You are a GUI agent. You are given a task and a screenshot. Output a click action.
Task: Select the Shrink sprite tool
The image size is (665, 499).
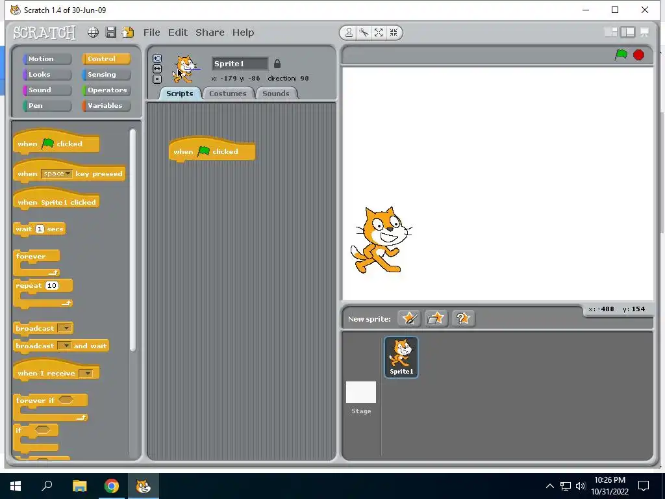[x=394, y=32]
